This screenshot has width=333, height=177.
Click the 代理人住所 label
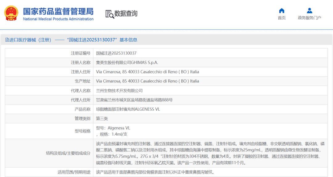tap(81, 100)
